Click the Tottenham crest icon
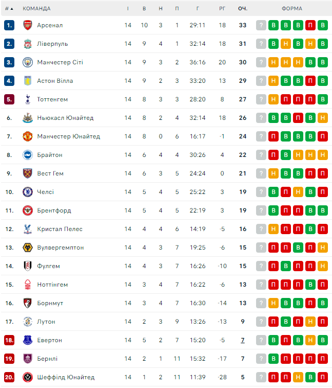332x388 pixels. [x=28, y=99]
